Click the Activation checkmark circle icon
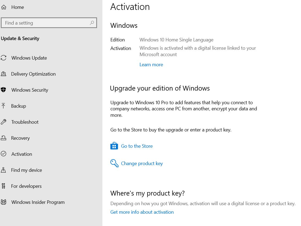The image size is (301, 226). (x=3, y=154)
